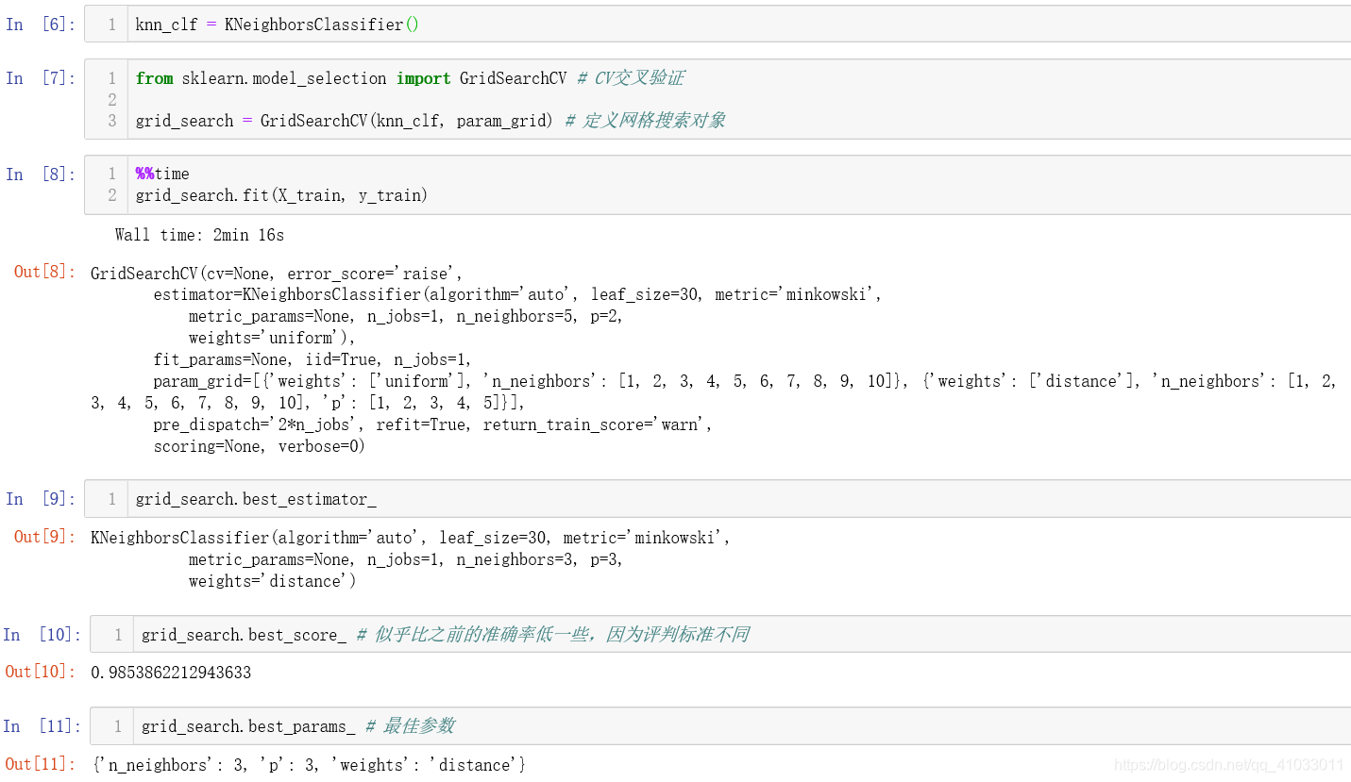This screenshot has width=1351, height=782.
Task: Click line number 2 in cell 8
Action: pos(112,195)
